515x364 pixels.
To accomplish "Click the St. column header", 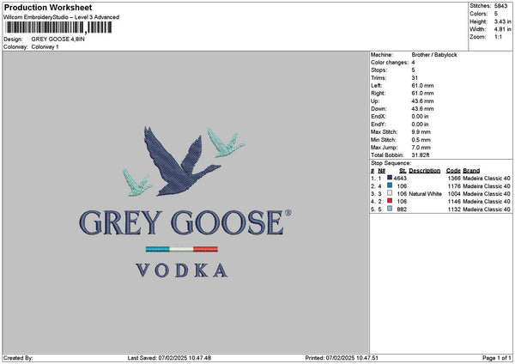I will 403,171.
